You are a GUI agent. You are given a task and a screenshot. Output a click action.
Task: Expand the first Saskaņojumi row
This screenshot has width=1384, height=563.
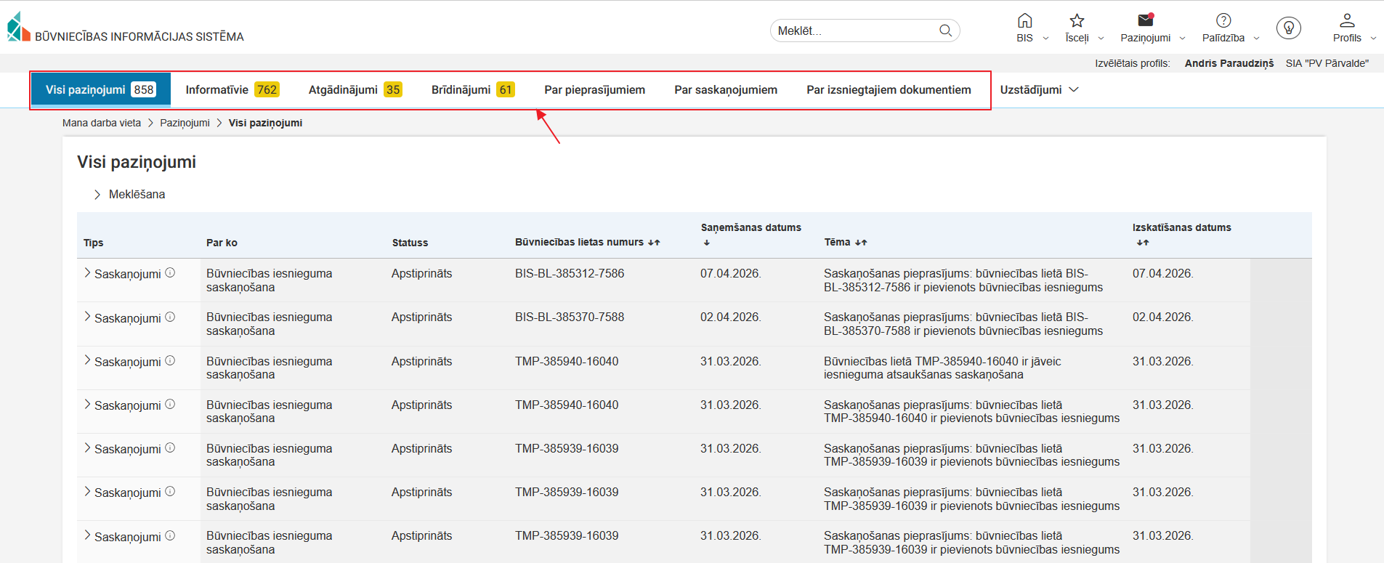[87, 273]
